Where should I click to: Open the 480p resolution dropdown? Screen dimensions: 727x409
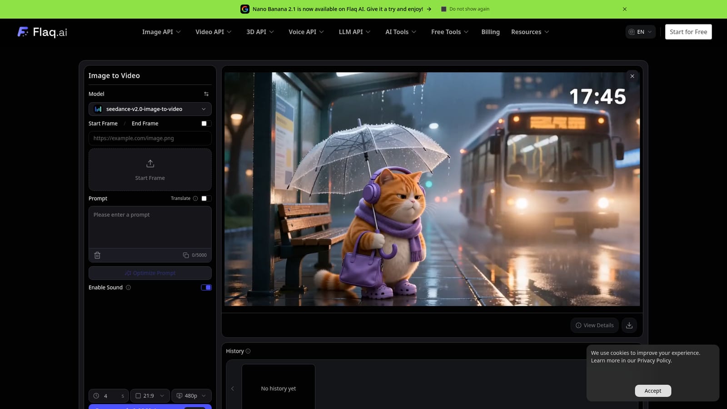[191, 396]
